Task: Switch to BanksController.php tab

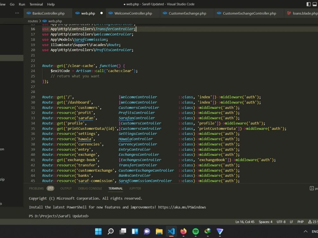Action: [48, 13]
